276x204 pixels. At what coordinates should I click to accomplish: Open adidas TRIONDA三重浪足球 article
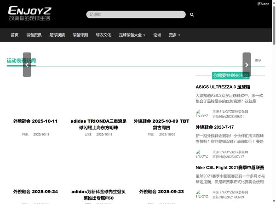click(98, 124)
